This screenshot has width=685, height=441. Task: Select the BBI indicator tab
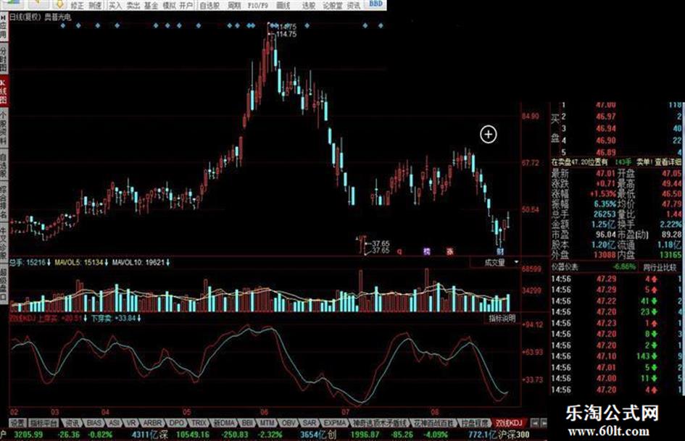click(x=247, y=423)
